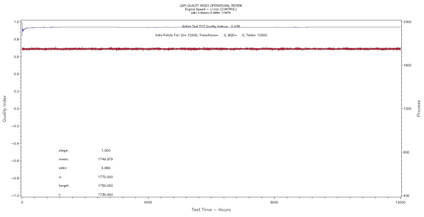Click right axis tick label '1600'
Viewport: 424px width, 217px height.
click(407, 65)
